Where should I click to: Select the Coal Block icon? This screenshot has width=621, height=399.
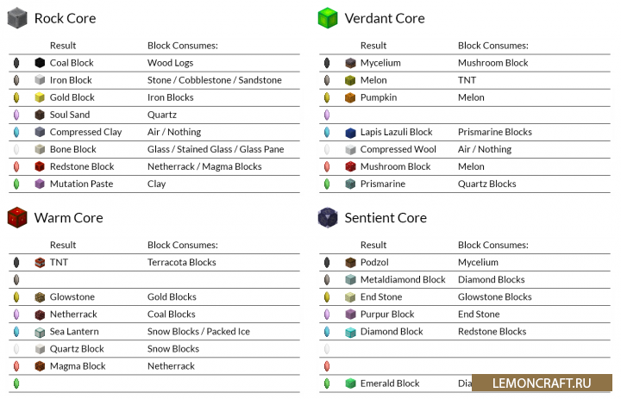pyautogui.click(x=40, y=63)
